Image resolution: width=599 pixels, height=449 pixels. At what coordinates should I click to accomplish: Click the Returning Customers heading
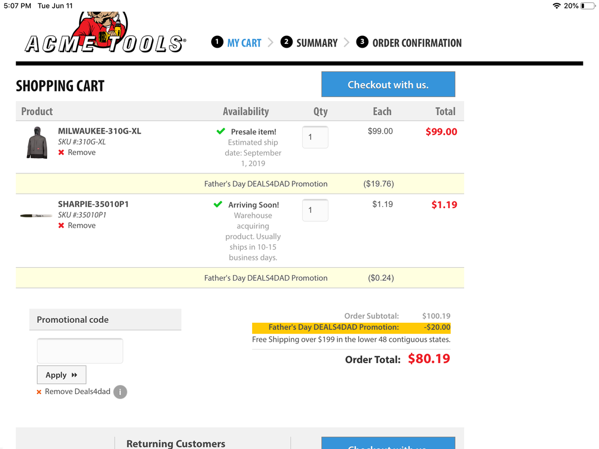pyautogui.click(x=176, y=443)
